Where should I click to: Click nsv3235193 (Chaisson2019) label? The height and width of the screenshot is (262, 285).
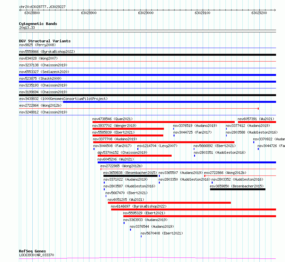coord(43,85)
